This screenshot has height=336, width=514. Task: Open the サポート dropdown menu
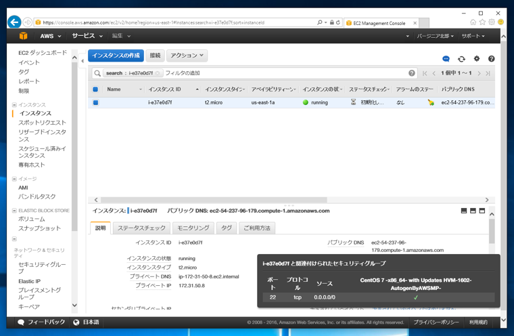(473, 36)
